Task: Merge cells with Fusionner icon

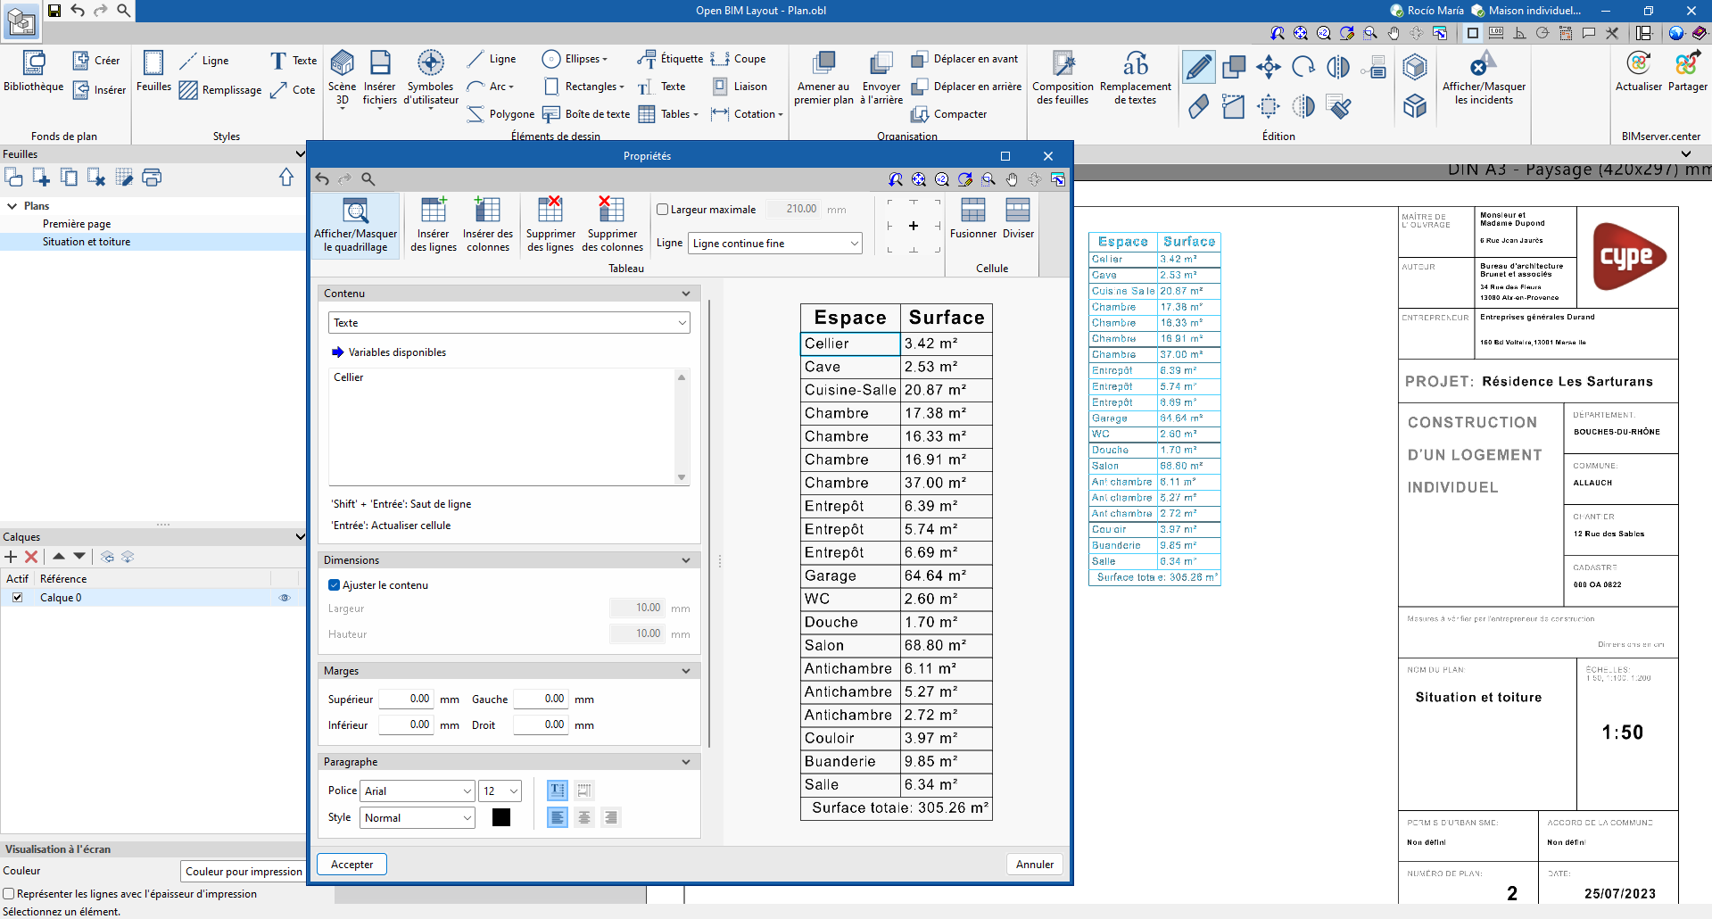Action: coord(972,211)
